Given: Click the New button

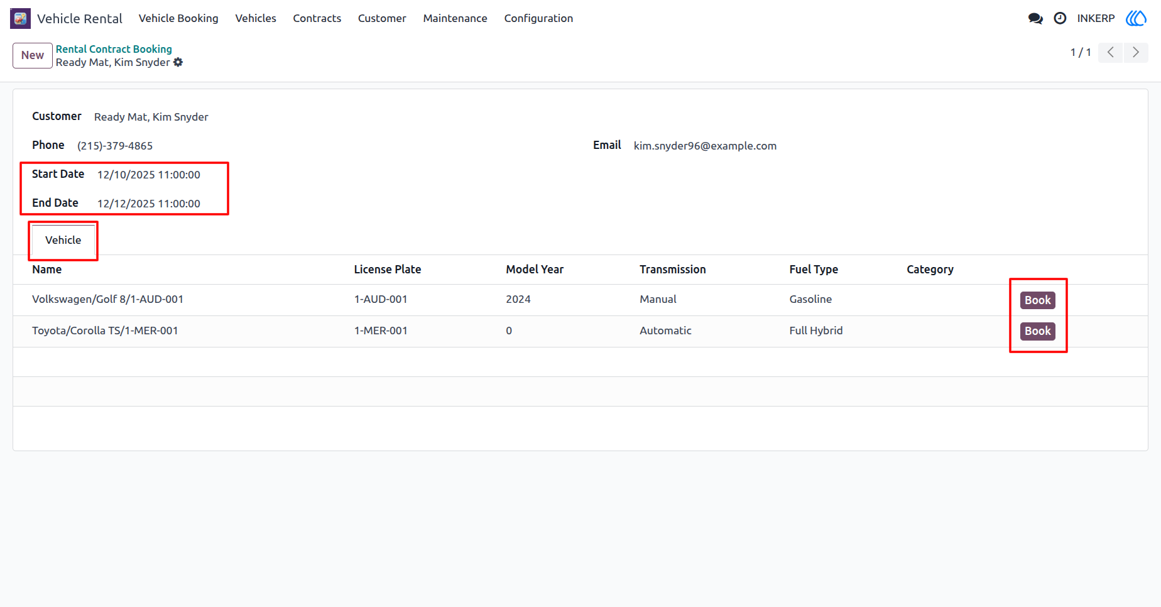Looking at the screenshot, I should point(33,55).
